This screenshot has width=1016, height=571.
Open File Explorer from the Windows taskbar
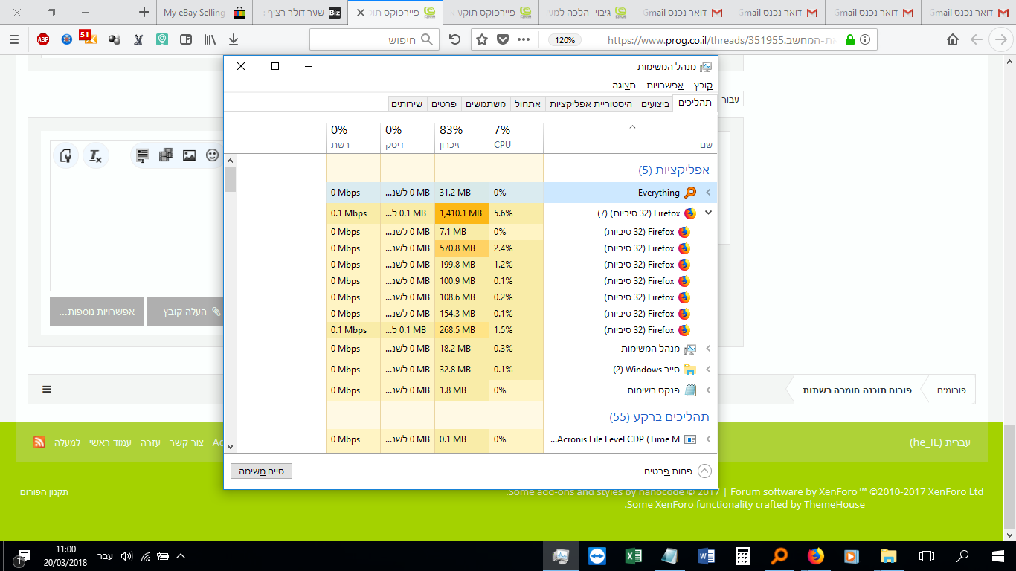[x=888, y=555]
